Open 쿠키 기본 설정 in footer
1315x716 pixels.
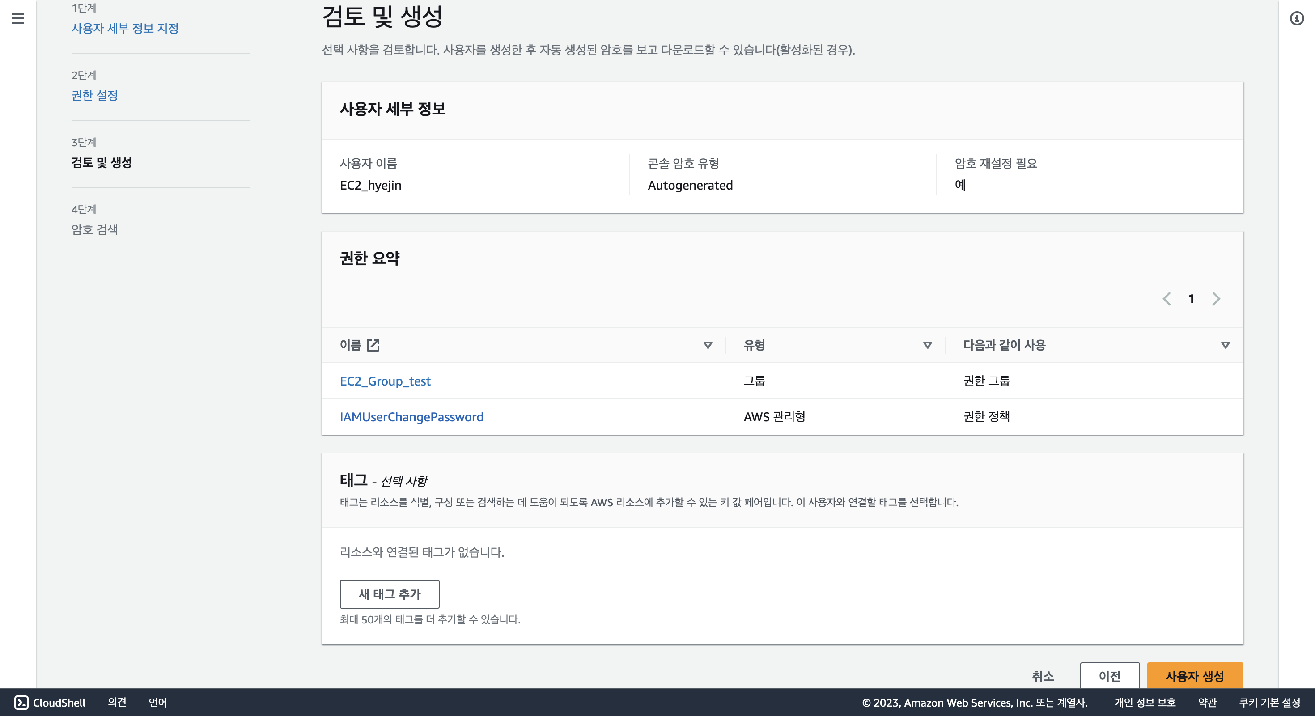(1269, 702)
